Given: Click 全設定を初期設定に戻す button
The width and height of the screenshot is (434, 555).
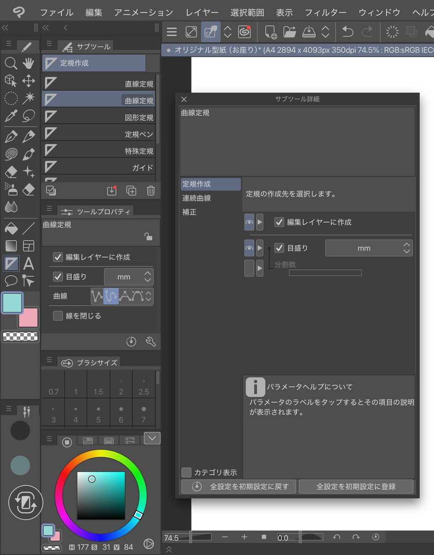Looking at the screenshot, I should coord(239,487).
